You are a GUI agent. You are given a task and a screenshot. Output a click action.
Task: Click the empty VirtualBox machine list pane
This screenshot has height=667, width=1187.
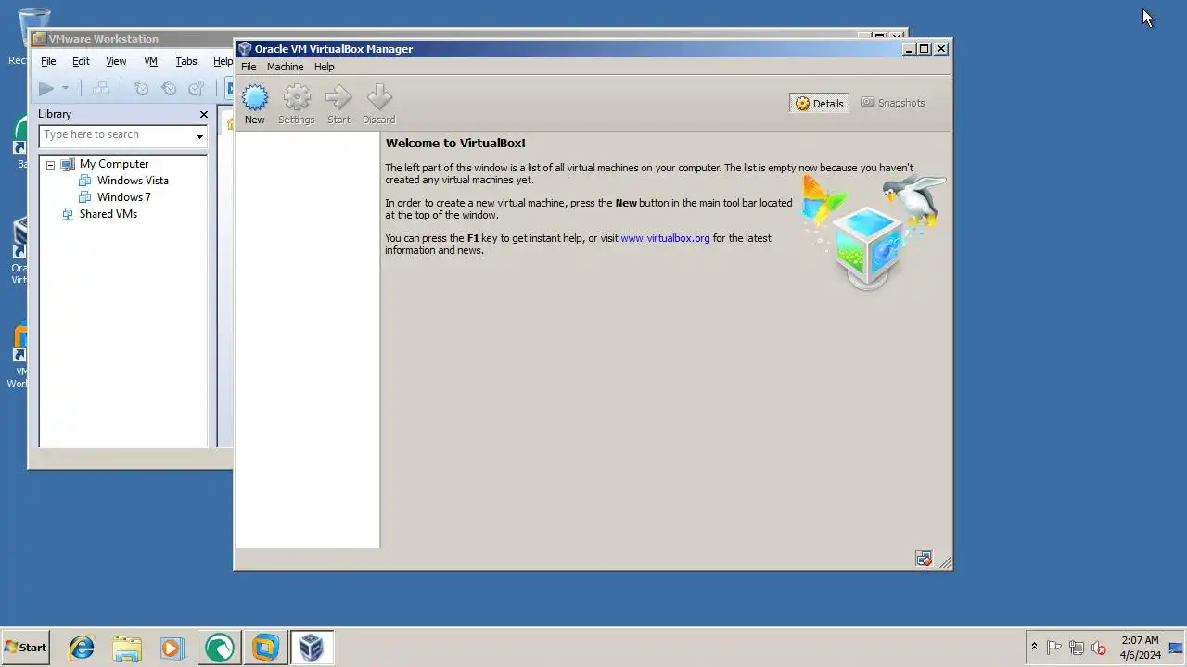coord(308,340)
